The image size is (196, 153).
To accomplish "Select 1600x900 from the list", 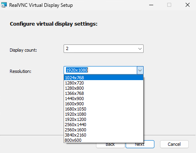I will [104, 104].
